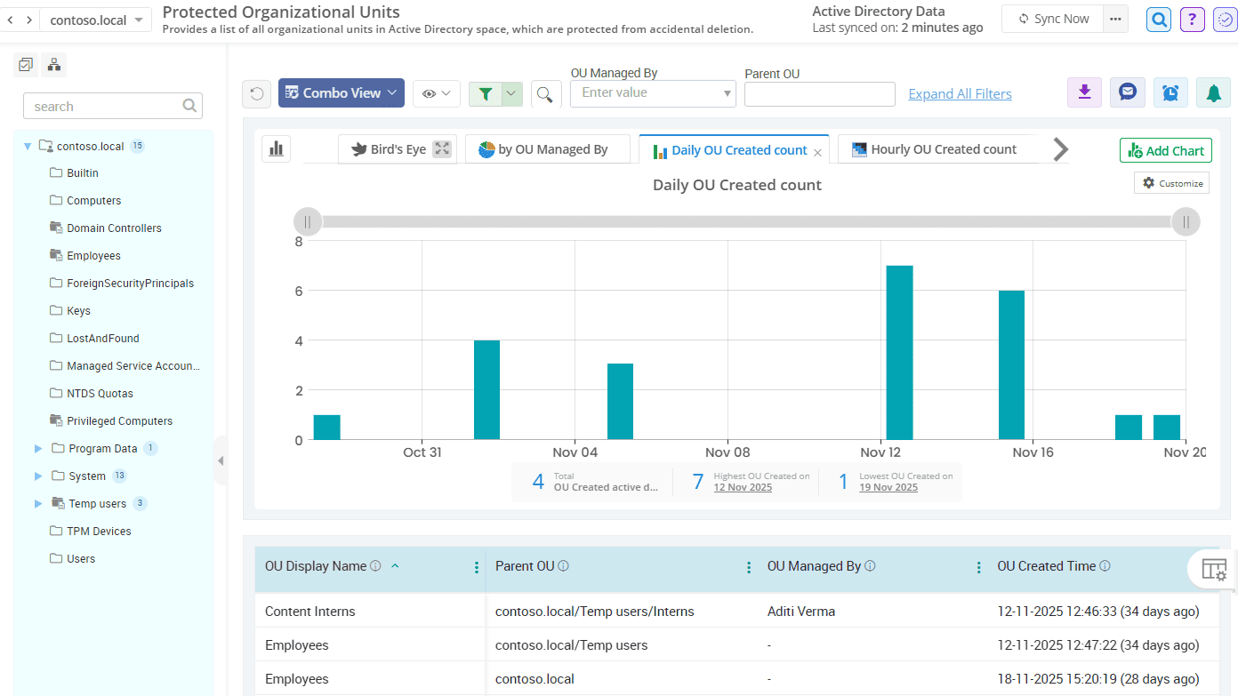
Task: Open the table column settings icon
Action: (x=1213, y=569)
